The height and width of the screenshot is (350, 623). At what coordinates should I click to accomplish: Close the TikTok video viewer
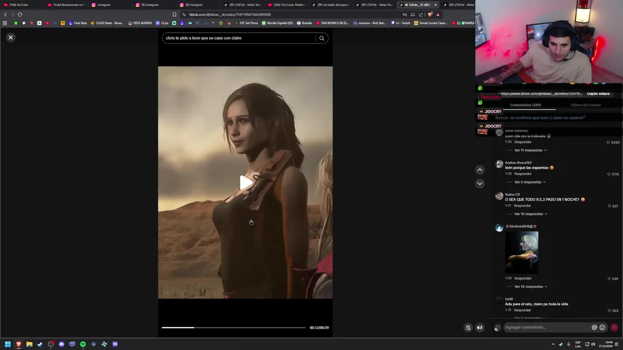pos(10,37)
